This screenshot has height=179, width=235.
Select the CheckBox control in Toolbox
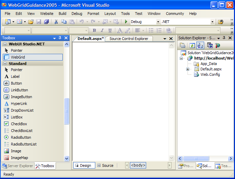[19, 124]
